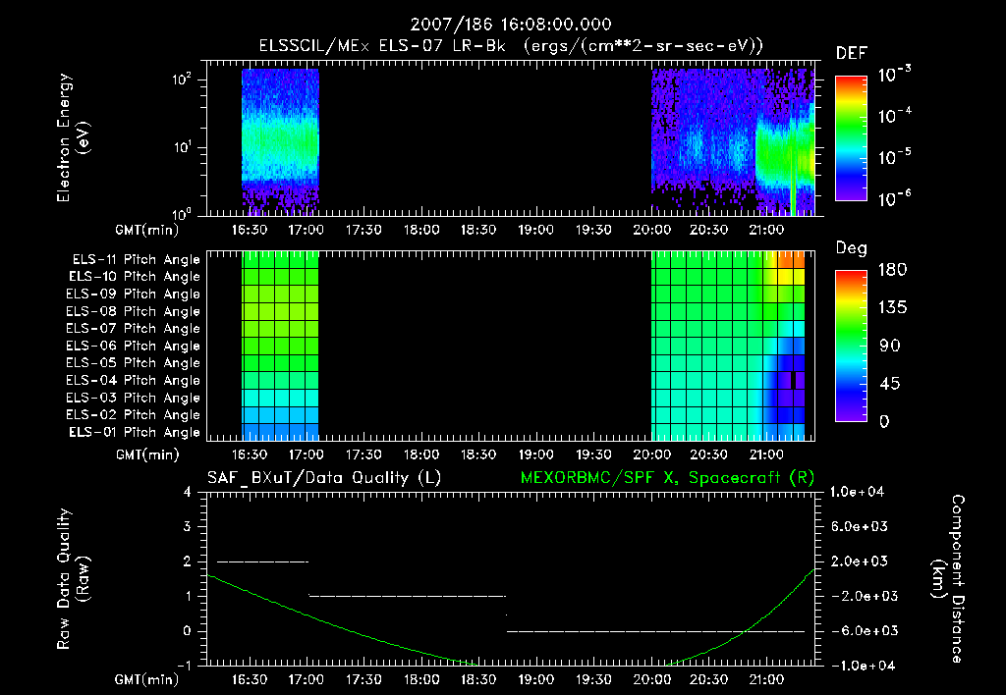1006x695 pixels.
Task: Click the 10^-3 value on the DEF scale
Action: coord(894,75)
